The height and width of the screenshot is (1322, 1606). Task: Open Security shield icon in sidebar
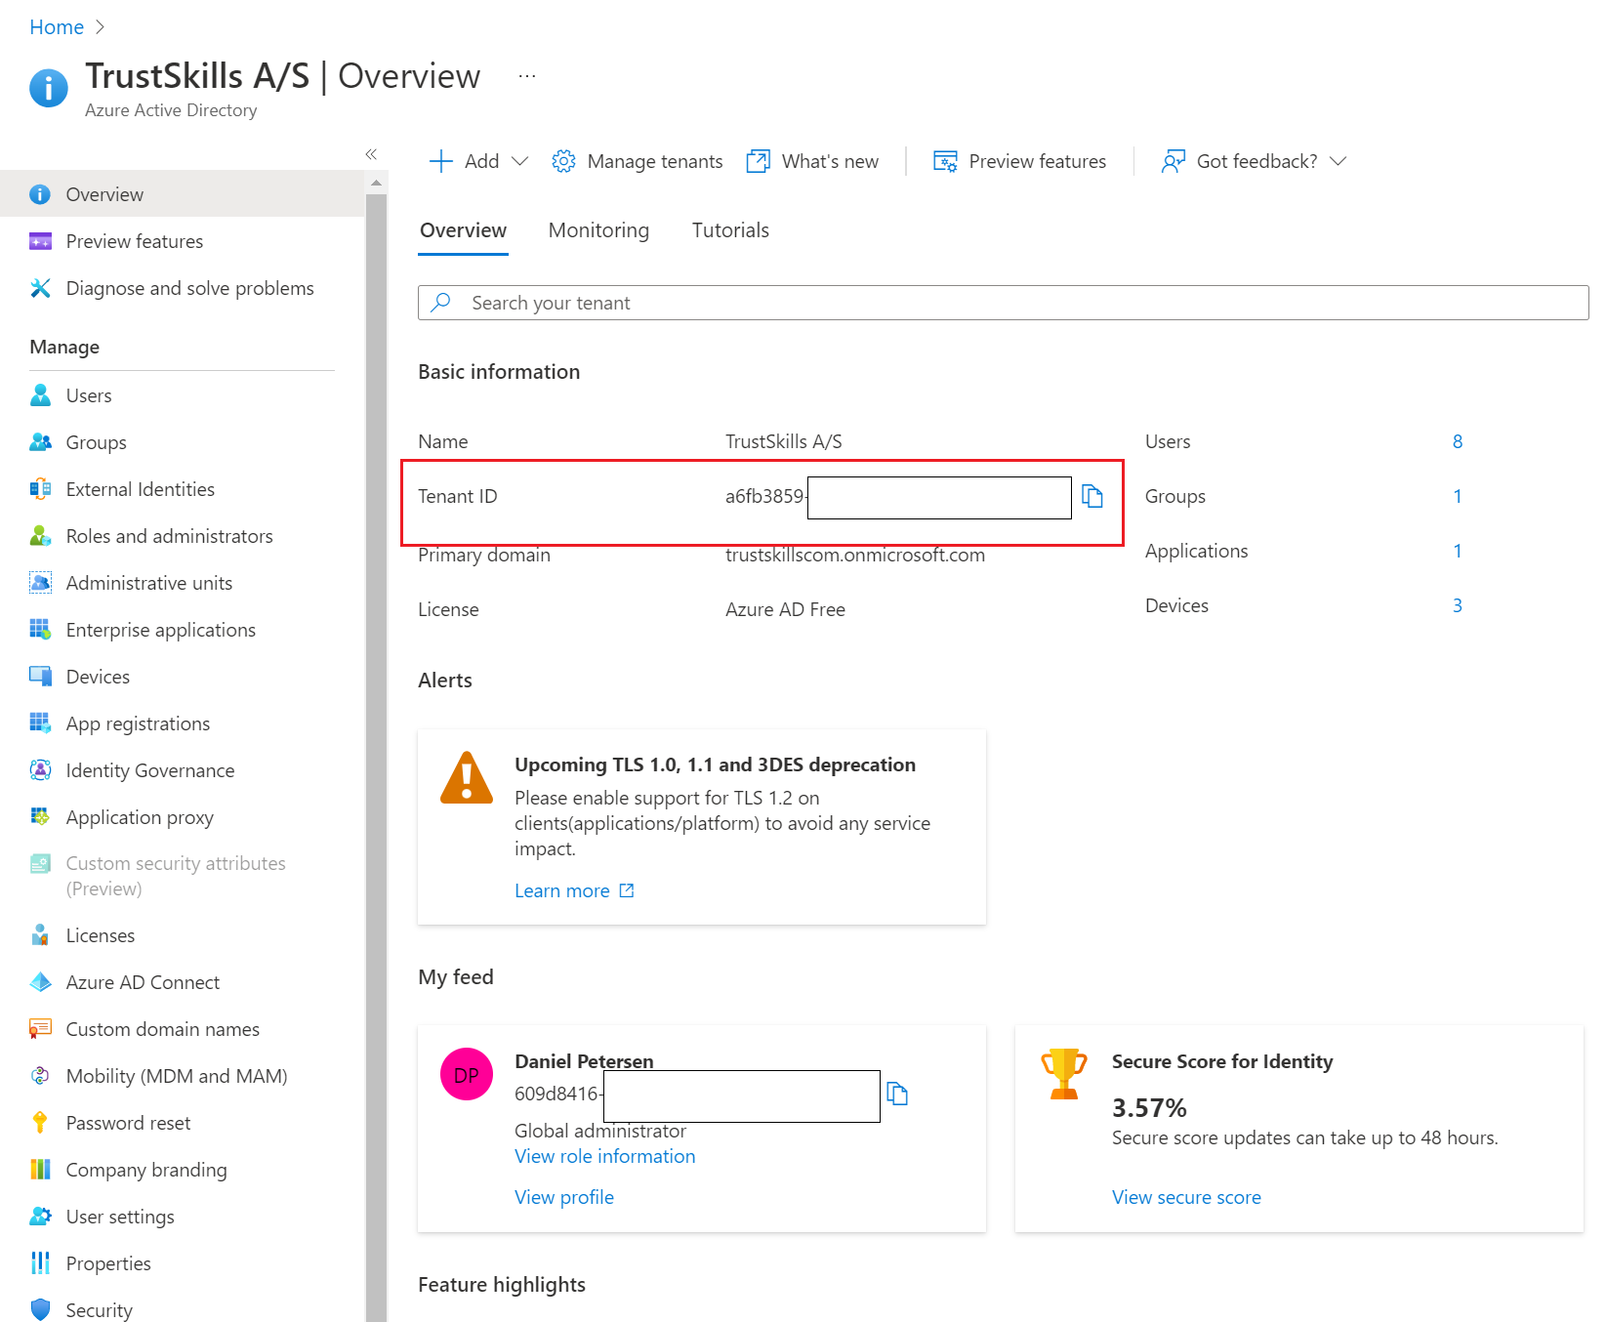click(40, 1310)
